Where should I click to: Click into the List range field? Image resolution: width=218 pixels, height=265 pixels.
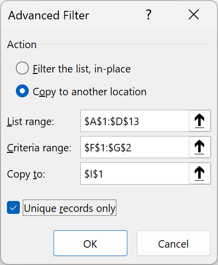pos(135,121)
